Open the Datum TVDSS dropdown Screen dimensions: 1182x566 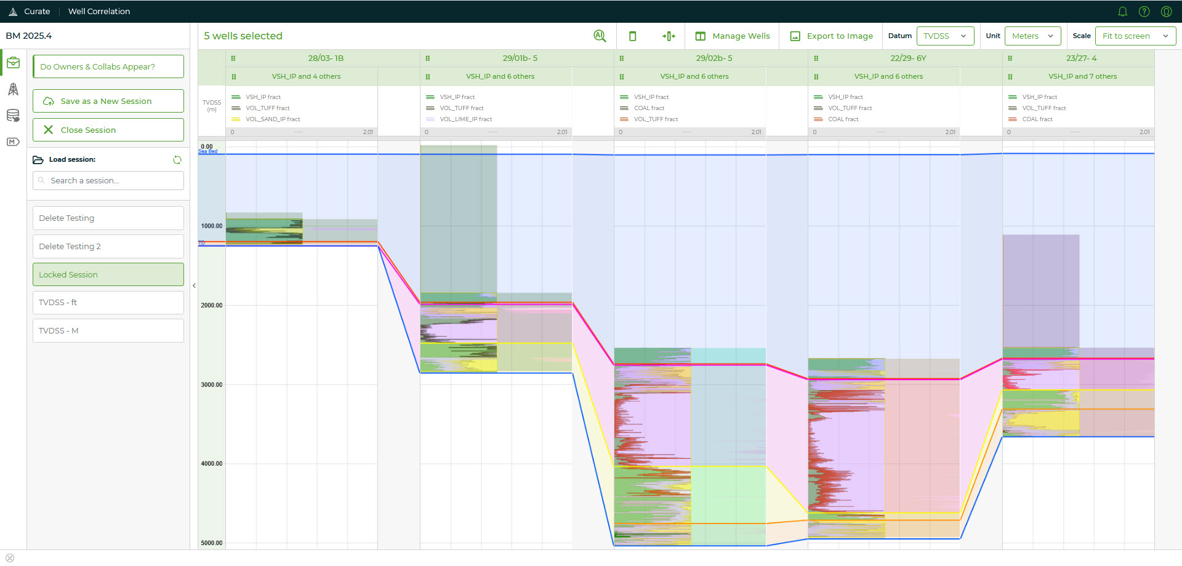click(x=945, y=36)
